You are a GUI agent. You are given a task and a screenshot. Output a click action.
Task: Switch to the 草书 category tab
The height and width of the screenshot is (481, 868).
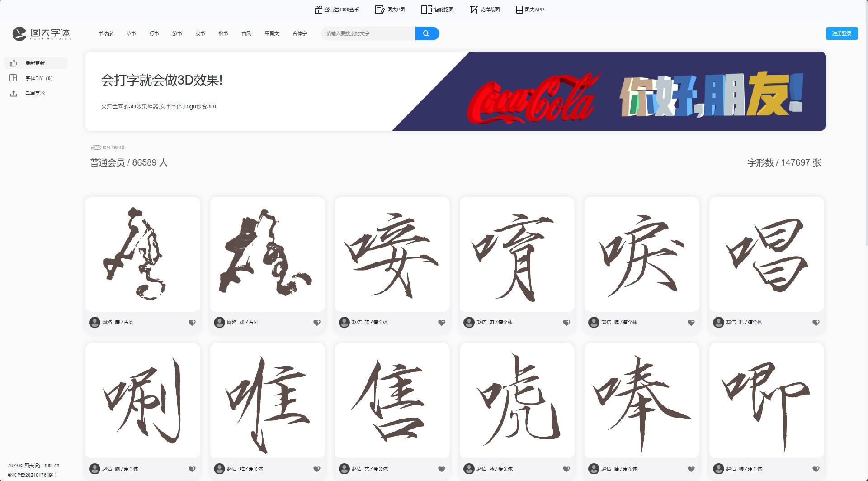[x=131, y=33]
